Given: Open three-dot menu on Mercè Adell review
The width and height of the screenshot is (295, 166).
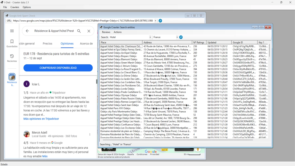Looking at the screenshot, I should pos(90,134).
